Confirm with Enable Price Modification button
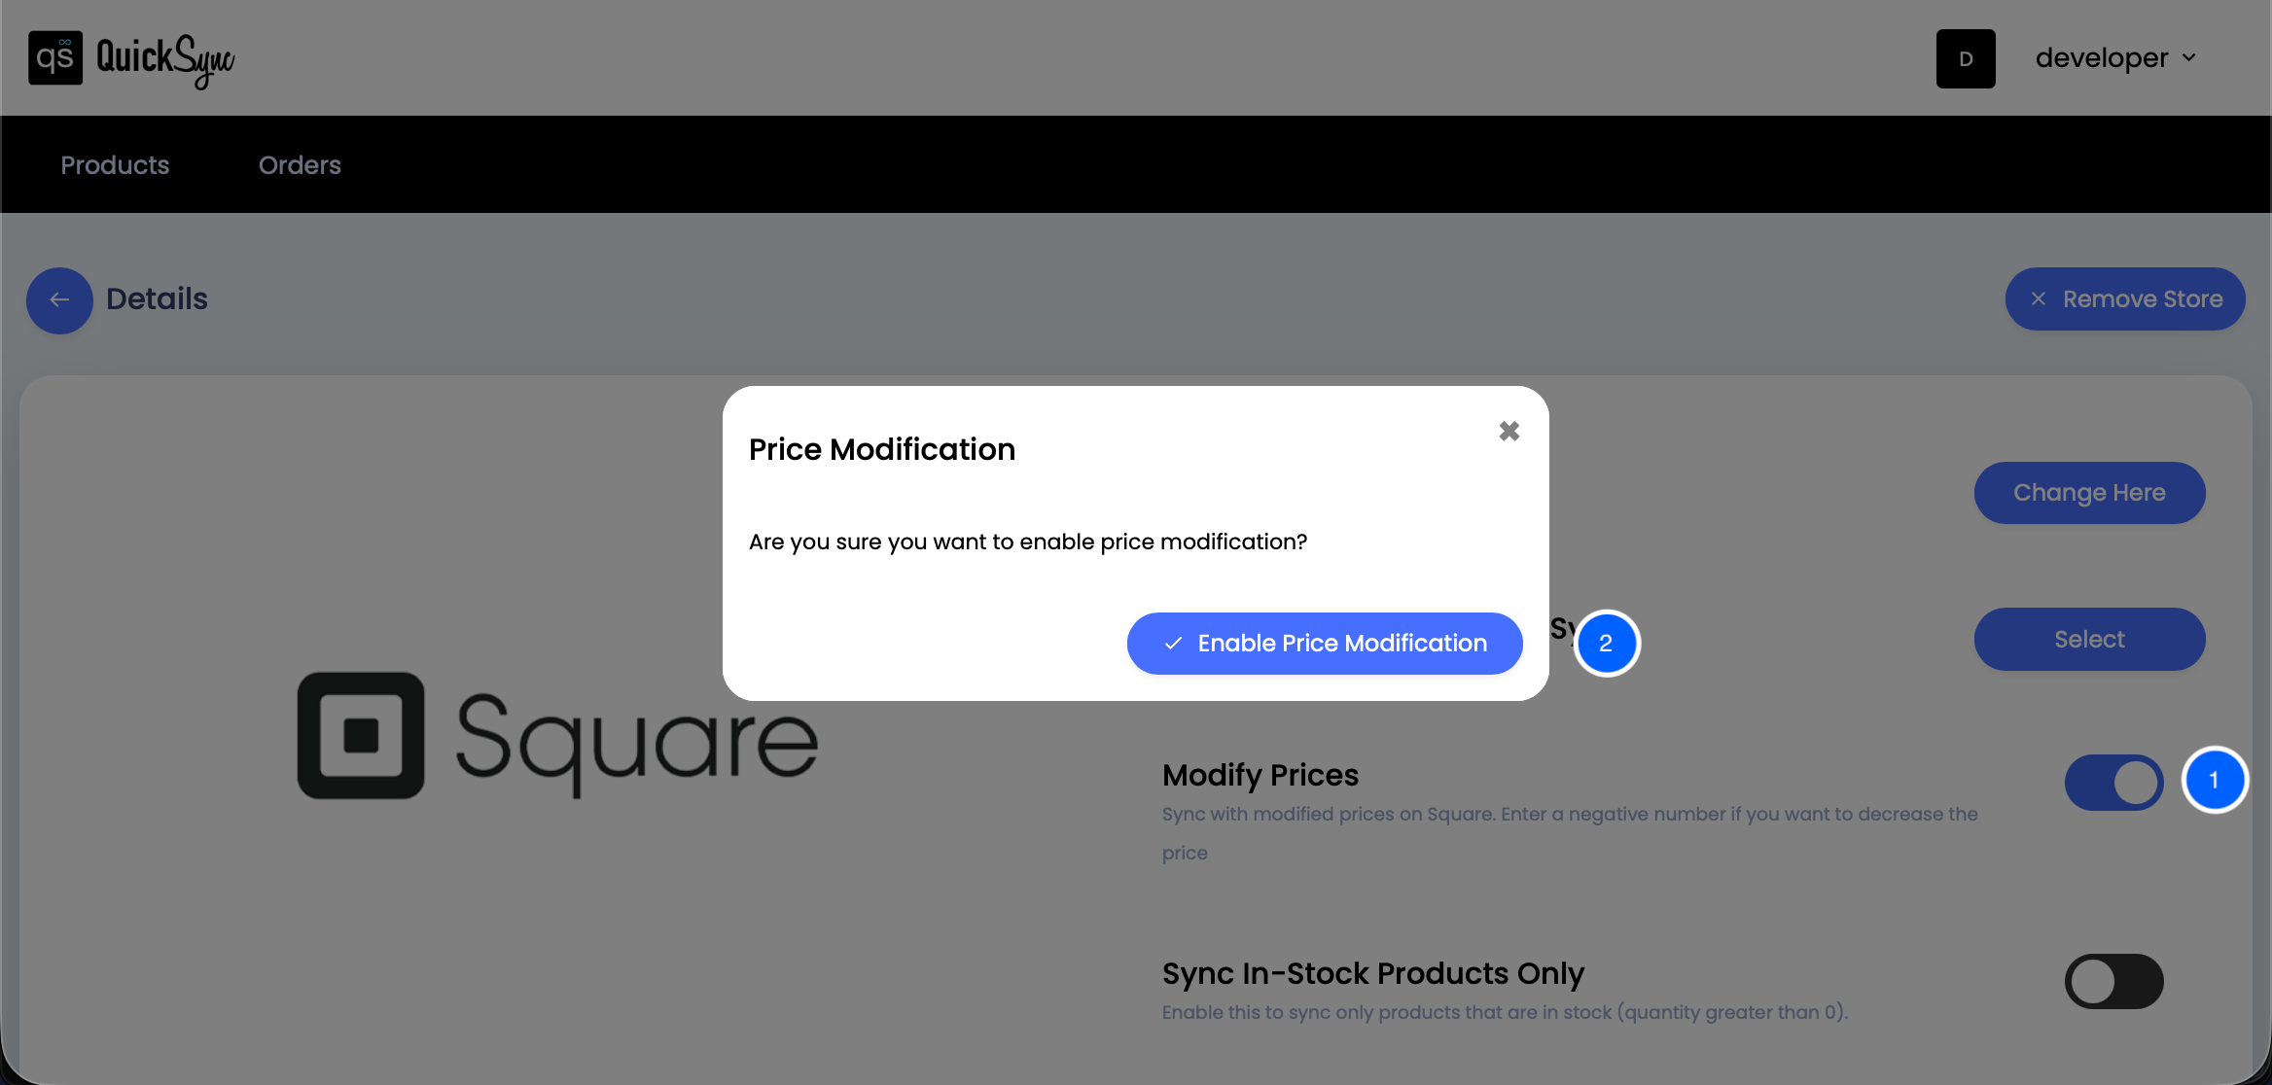The width and height of the screenshot is (2272, 1085). coord(1324,643)
